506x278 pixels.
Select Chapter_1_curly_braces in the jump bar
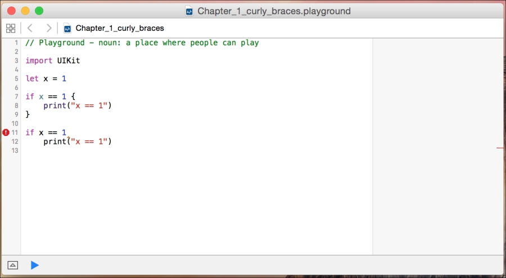(x=120, y=29)
